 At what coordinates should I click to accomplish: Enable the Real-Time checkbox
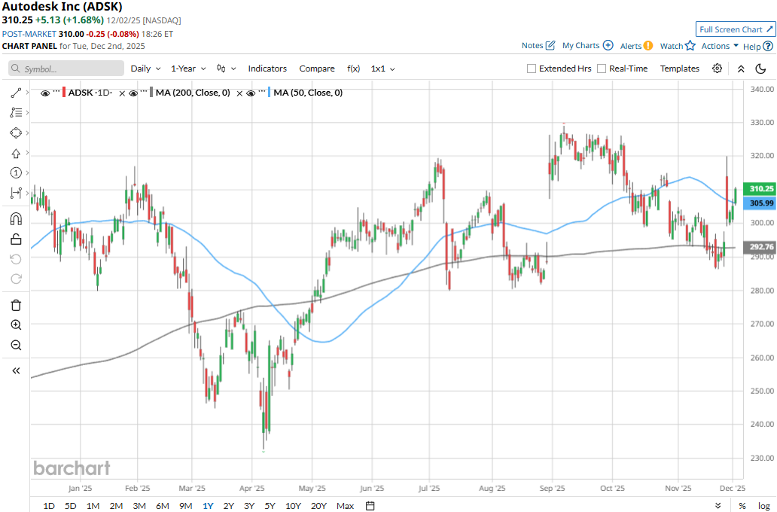(x=602, y=69)
